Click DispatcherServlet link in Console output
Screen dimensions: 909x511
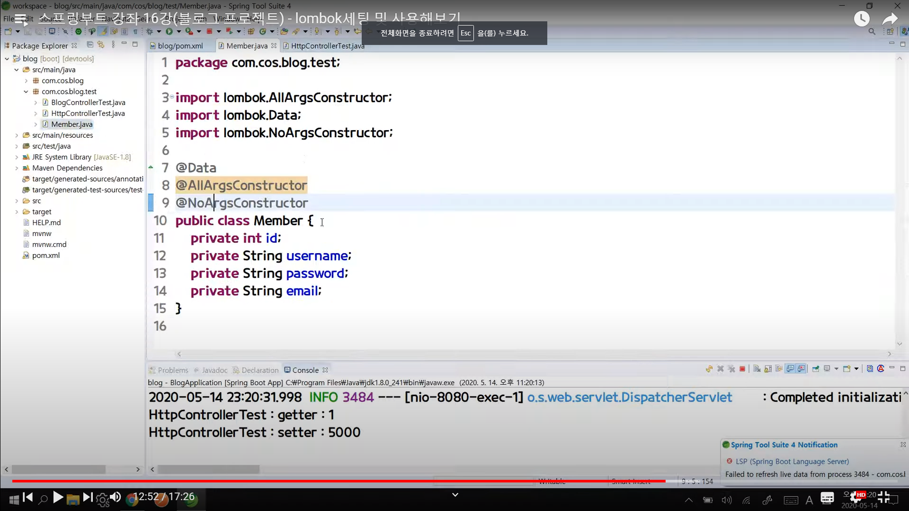click(630, 397)
